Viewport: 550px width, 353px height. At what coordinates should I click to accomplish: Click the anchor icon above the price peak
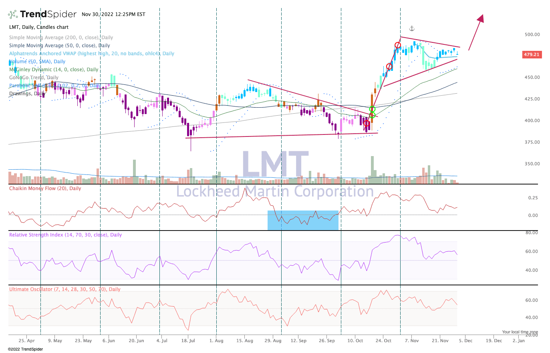point(411,28)
